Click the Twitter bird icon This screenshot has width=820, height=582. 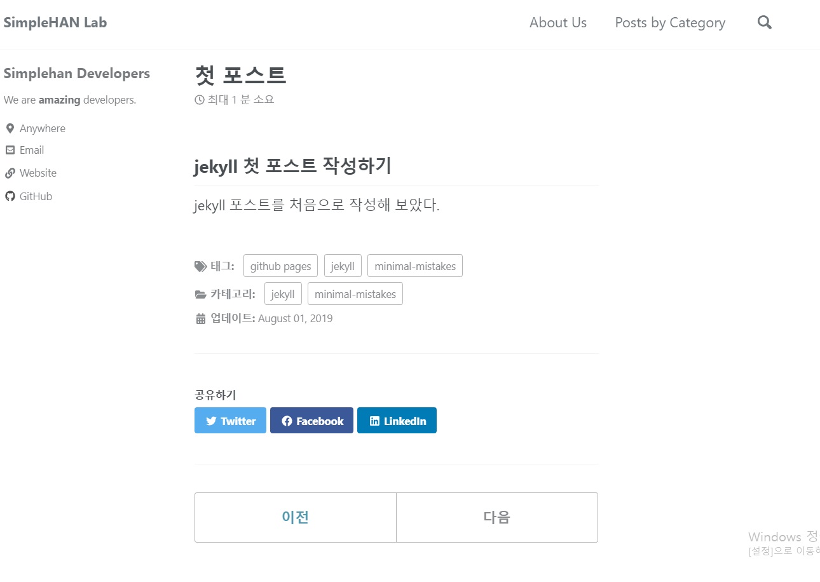pyautogui.click(x=211, y=421)
